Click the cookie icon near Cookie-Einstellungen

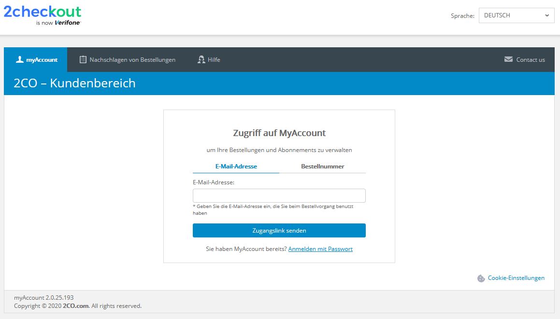(x=481, y=278)
